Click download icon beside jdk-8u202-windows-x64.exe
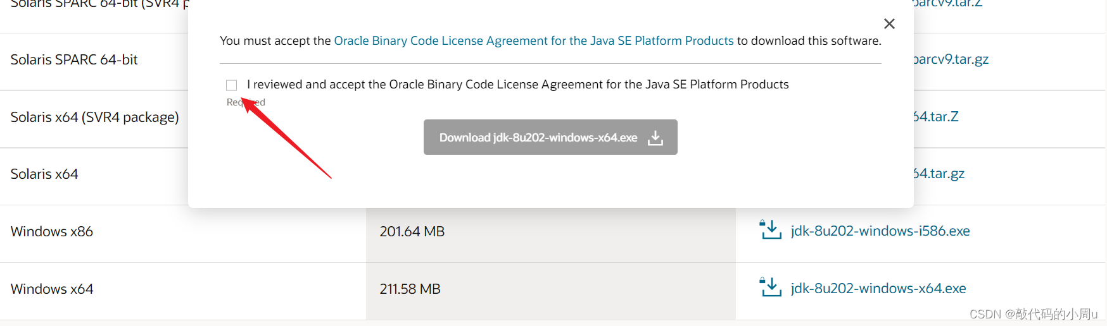This screenshot has width=1107, height=326. pyautogui.click(x=771, y=287)
